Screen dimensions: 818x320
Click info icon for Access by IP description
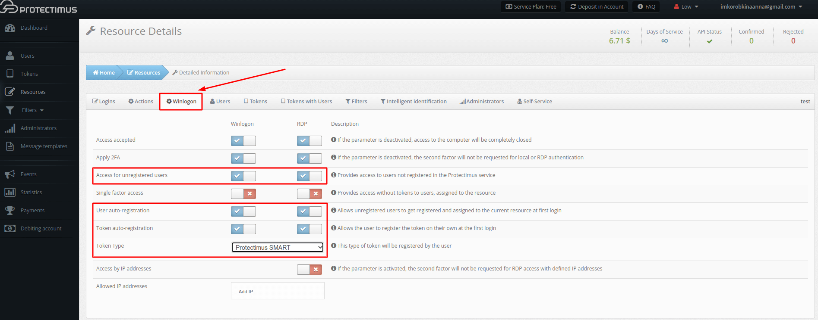(334, 268)
